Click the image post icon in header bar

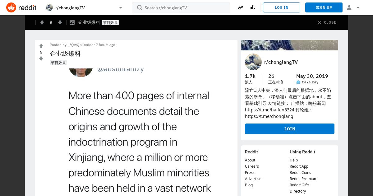tap(72, 22)
